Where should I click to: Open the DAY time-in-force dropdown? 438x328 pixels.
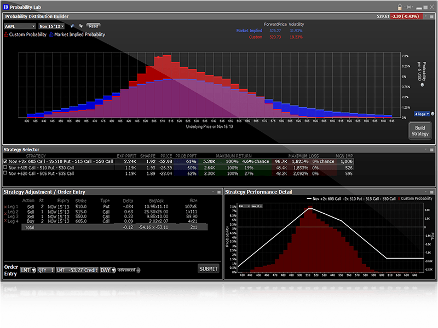[107, 270]
